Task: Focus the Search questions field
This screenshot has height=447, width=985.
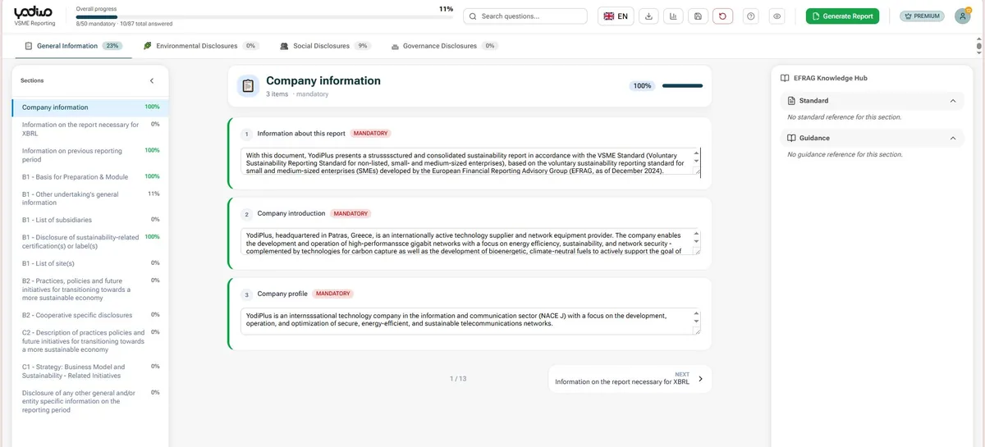Action: (525, 16)
